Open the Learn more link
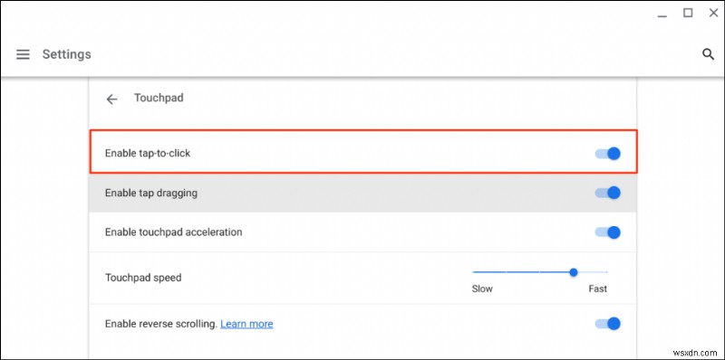Screen dimensions: 725x360 click(x=246, y=324)
